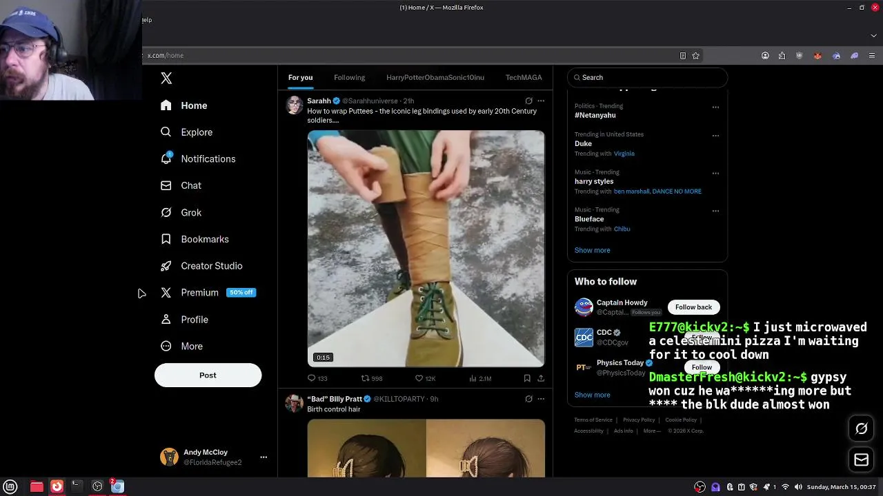Click the white Post button
Screen dimensions: 883x496
pos(208,375)
